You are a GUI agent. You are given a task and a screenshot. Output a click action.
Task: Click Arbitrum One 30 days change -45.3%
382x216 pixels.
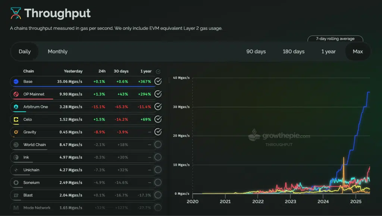121,107
